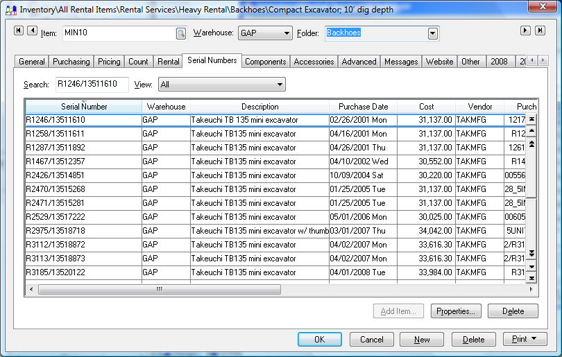Screen dimensions: 562x357
Task: Go to the previous item record
Action: tap(31, 31)
